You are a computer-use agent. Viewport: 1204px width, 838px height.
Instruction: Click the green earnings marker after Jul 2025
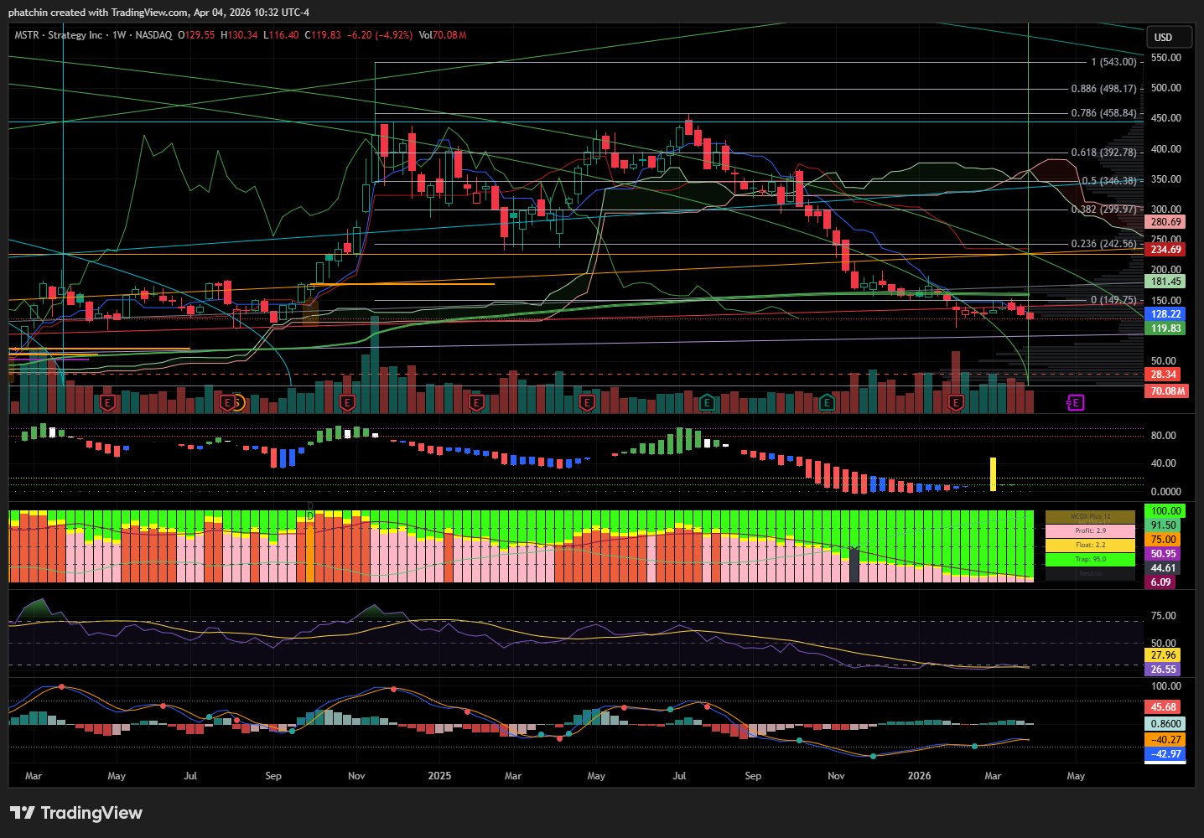[707, 403]
